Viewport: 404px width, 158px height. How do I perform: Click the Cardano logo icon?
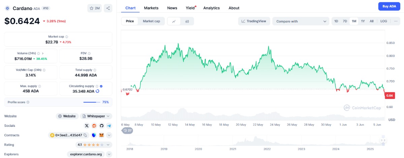point(7,8)
